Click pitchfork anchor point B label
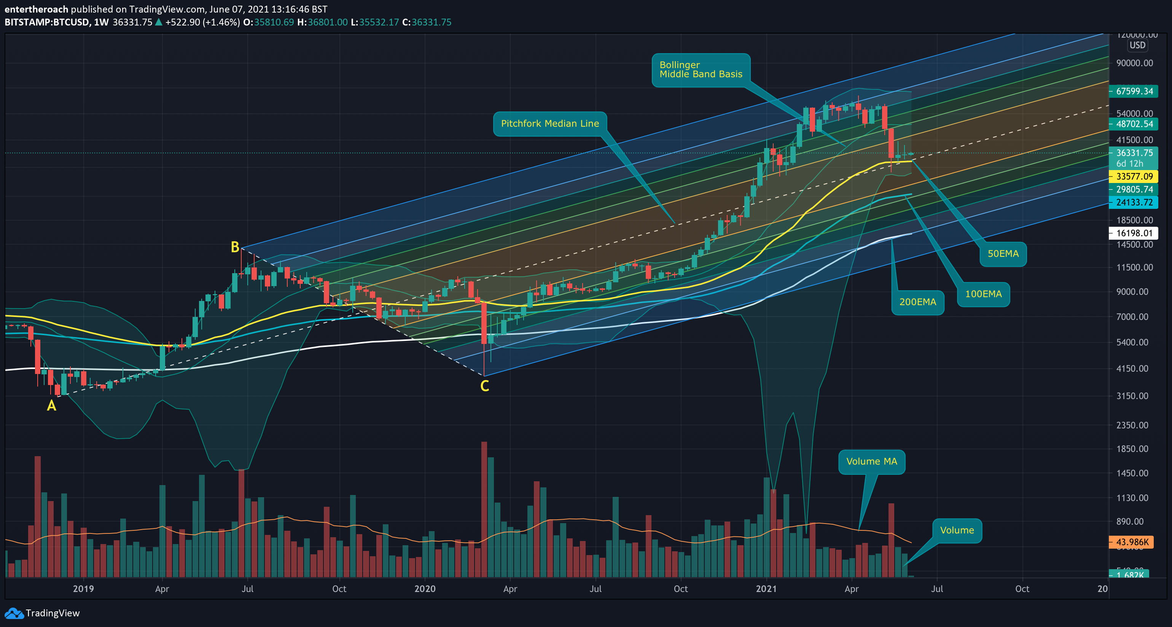Viewport: 1172px width, 627px height. [x=235, y=247]
